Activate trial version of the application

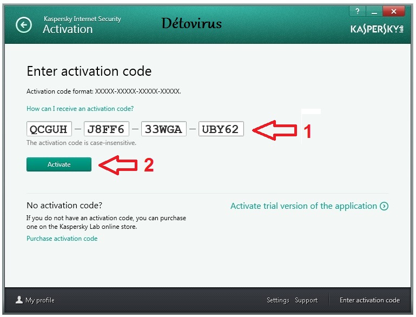(x=303, y=206)
